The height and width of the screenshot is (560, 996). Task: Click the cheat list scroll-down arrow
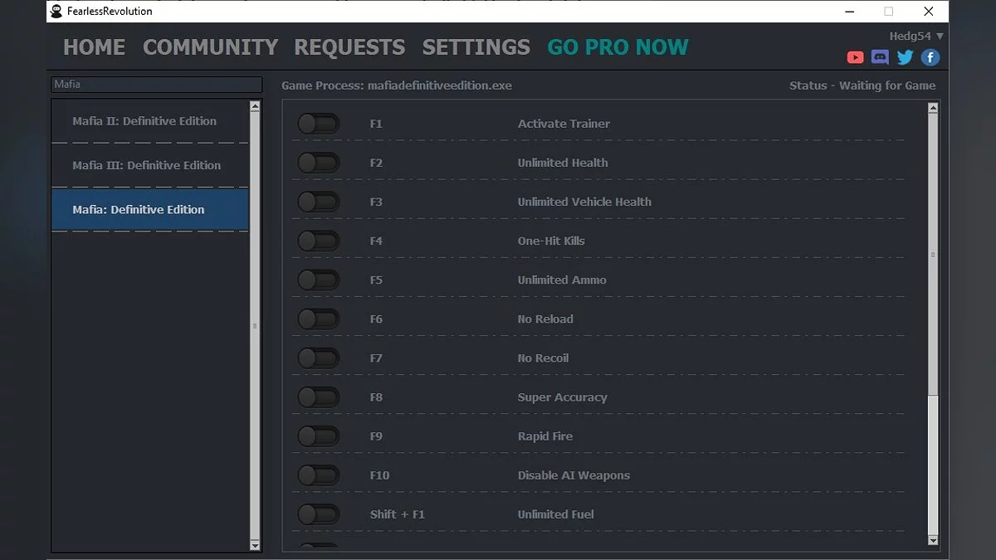click(x=933, y=541)
